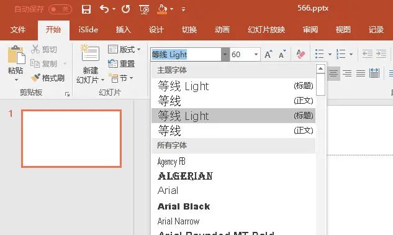The image size is (393, 235).
Task: Open the Undo history dropdown arrow
Action: click(114, 9)
